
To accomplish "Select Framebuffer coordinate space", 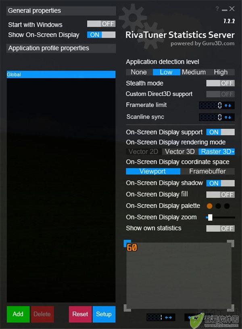I will click(x=207, y=171).
